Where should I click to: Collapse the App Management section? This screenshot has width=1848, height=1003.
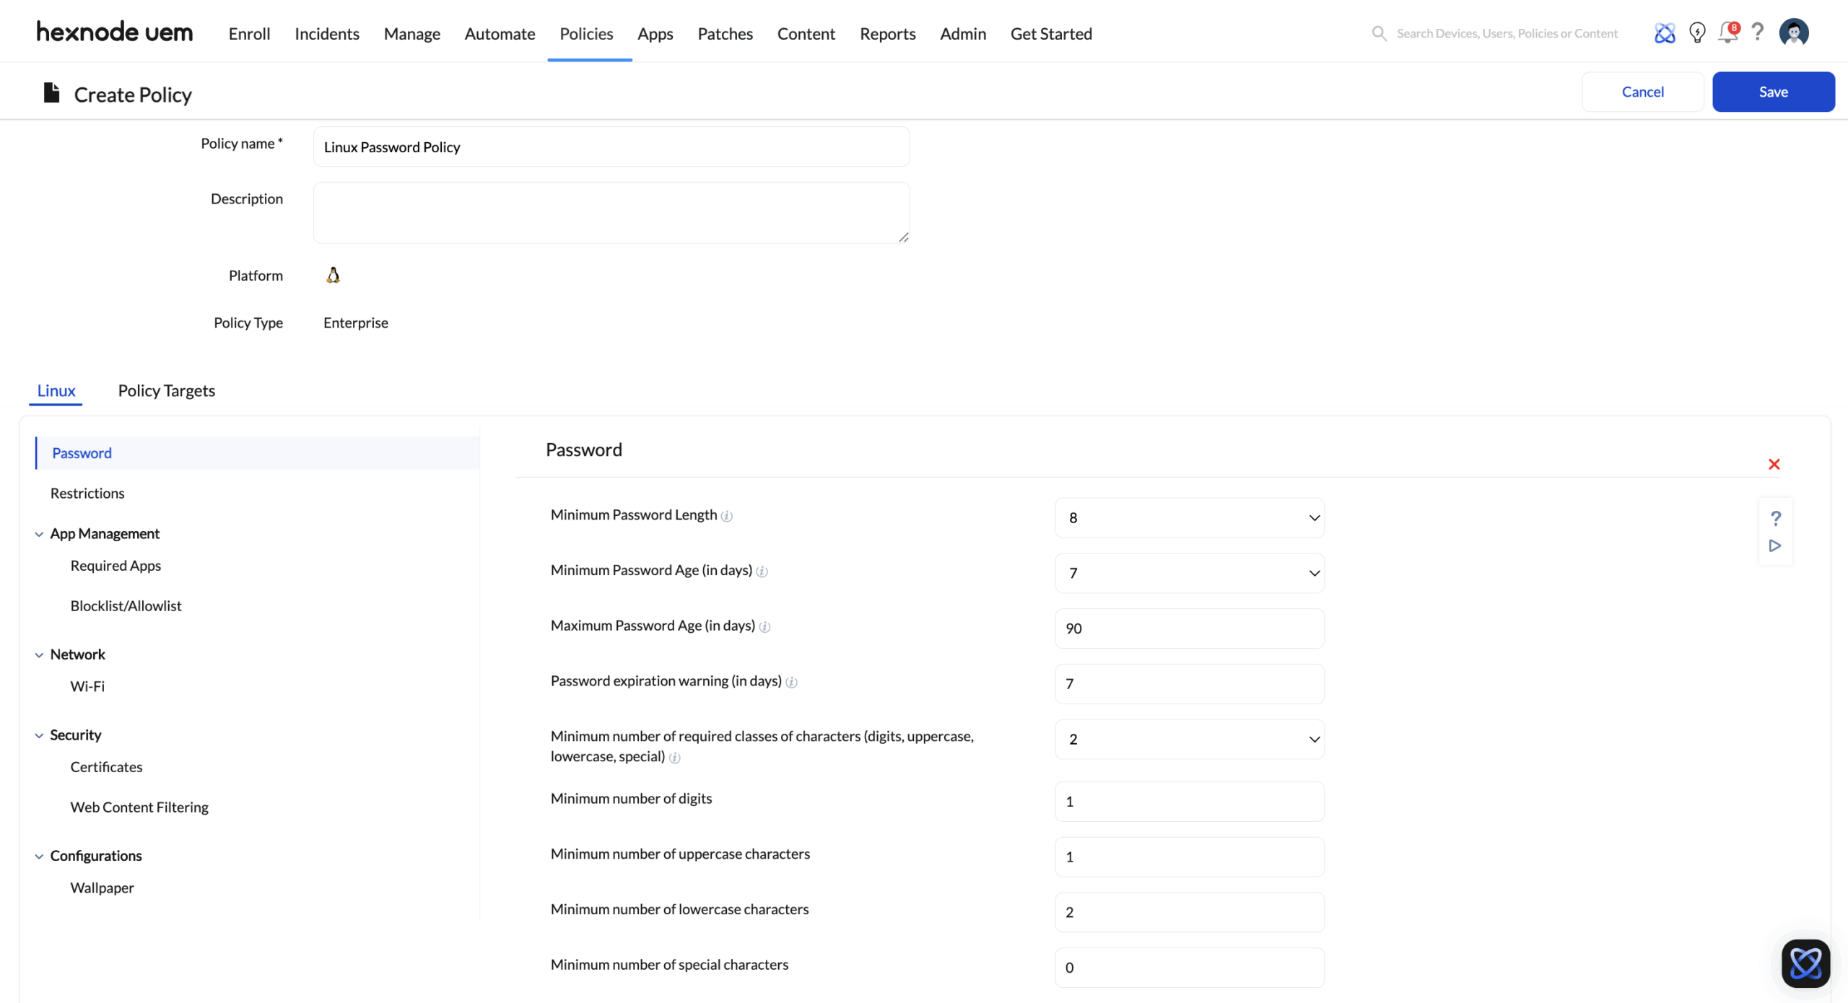39,534
